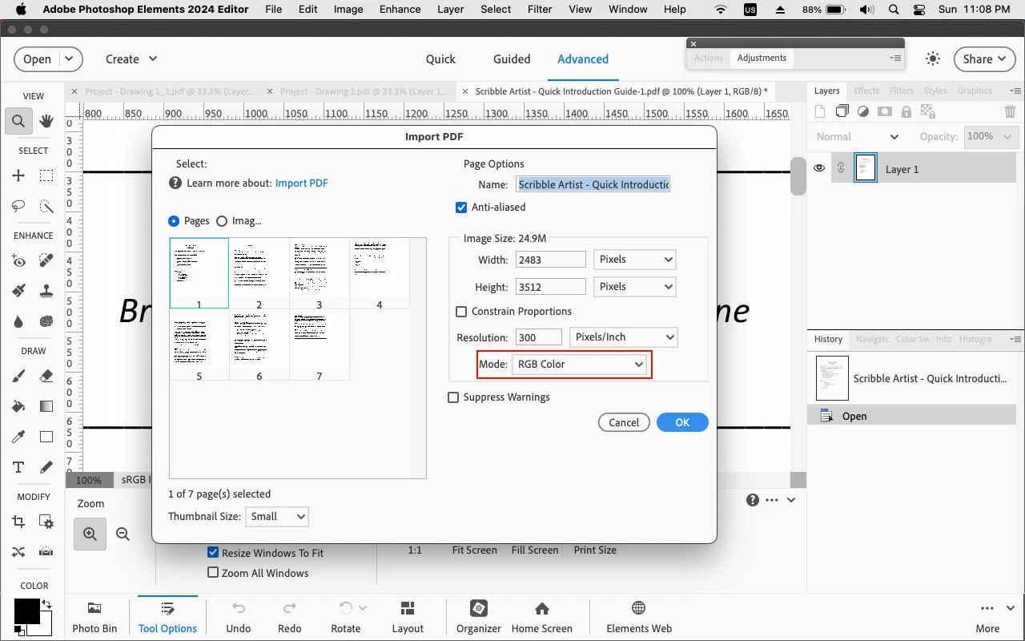Open the Normal blend mode dropdown
The width and height of the screenshot is (1025, 641).
tap(857, 136)
